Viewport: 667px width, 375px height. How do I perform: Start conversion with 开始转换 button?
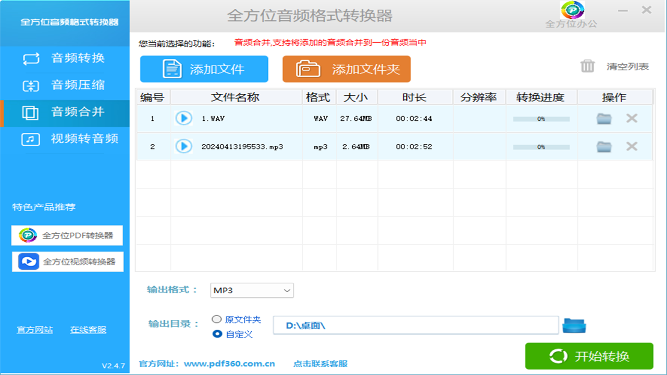pos(589,356)
